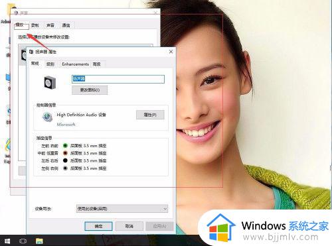Click the large speaker icon in Speaker Properties
The height and width of the screenshot is (246, 332).
tap(50, 83)
